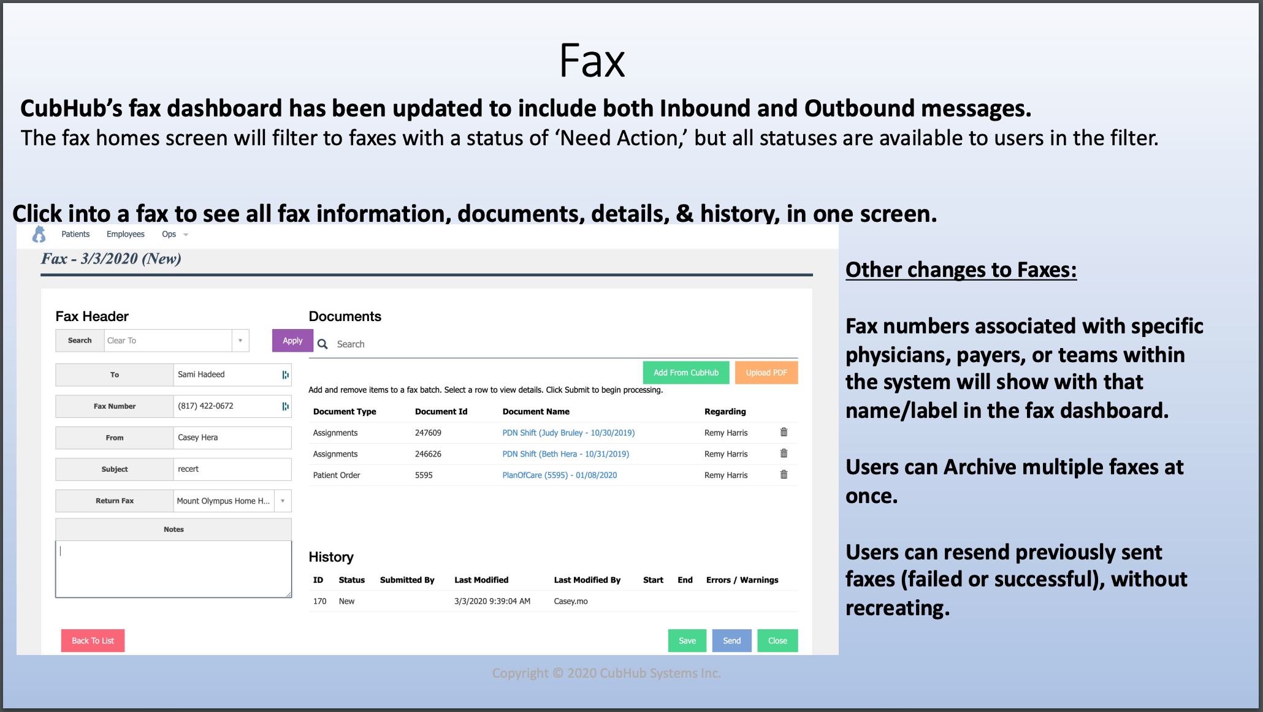This screenshot has width=1263, height=712.
Task: Click the Status column header in History
Action: click(351, 580)
